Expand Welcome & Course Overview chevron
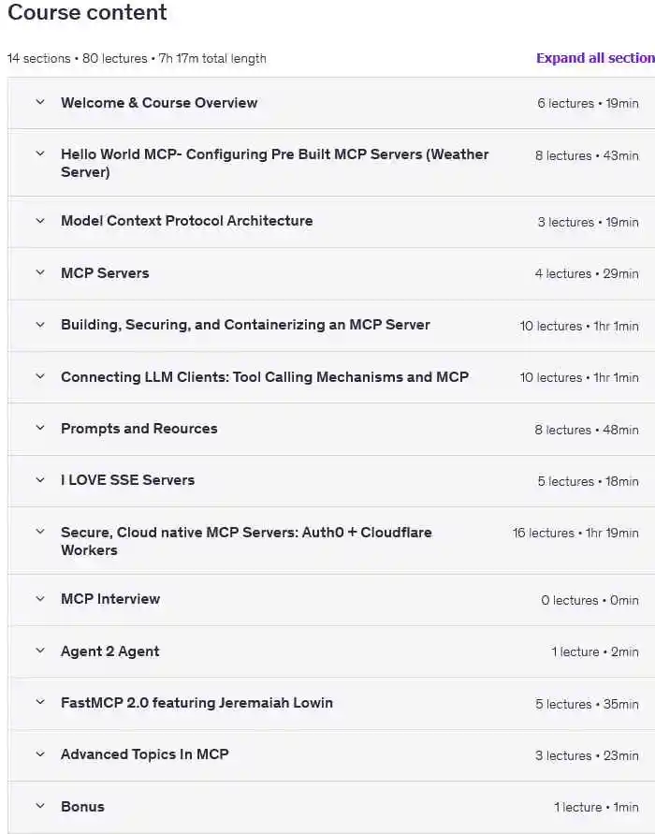 (x=40, y=102)
